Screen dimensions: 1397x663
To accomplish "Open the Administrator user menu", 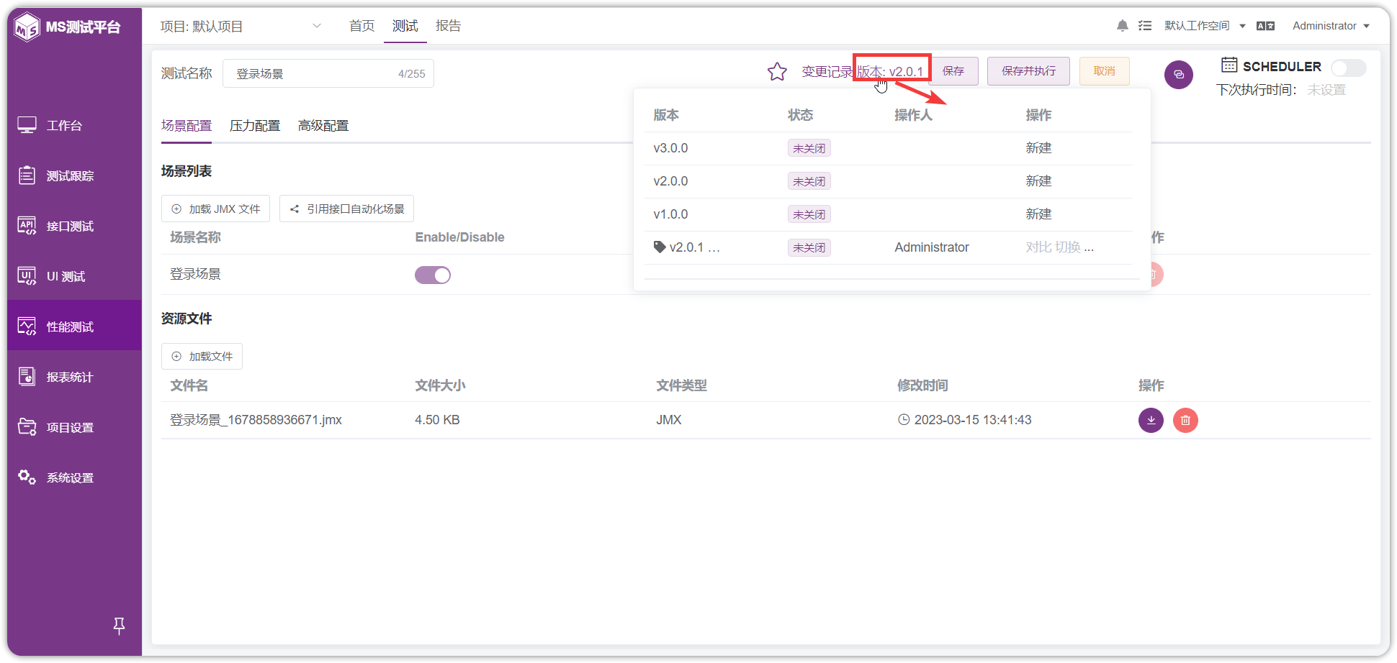I will click(x=1331, y=26).
